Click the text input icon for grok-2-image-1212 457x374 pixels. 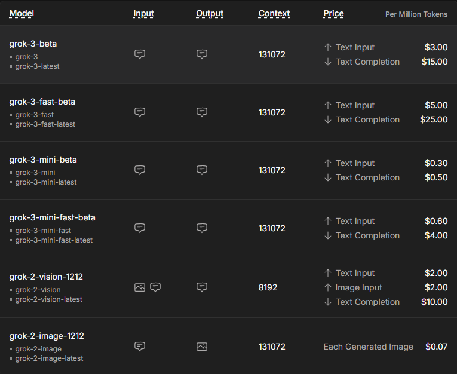pyautogui.click(x=140, y=347)
